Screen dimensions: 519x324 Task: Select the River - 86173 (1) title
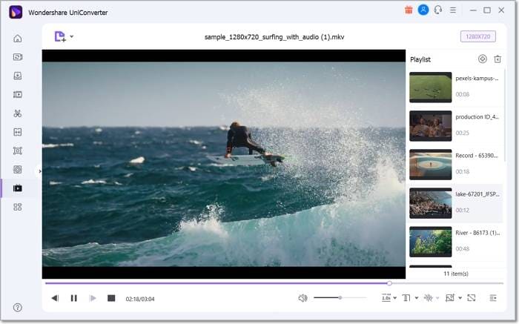[x=477, y=233]
